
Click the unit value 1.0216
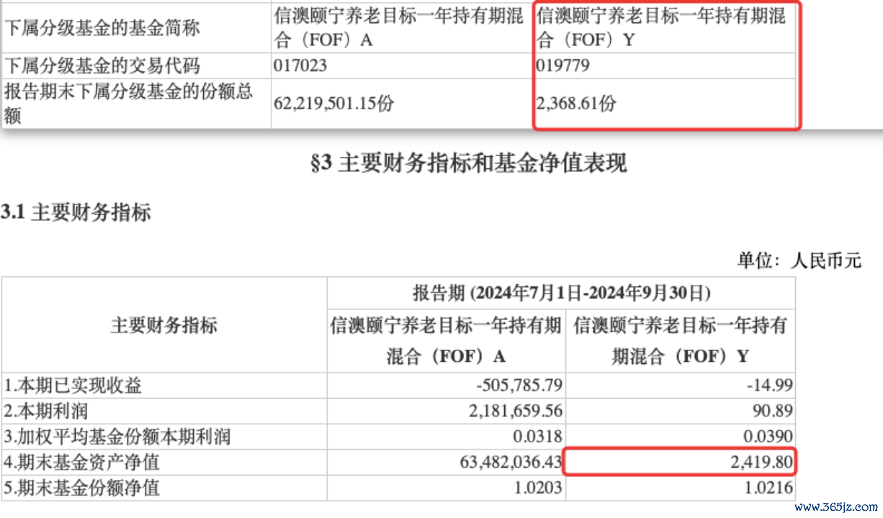tap(770, 488)
